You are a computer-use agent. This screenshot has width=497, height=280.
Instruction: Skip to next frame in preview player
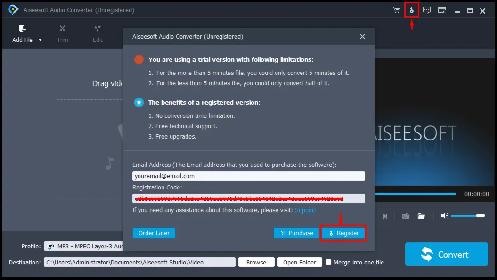385,216
